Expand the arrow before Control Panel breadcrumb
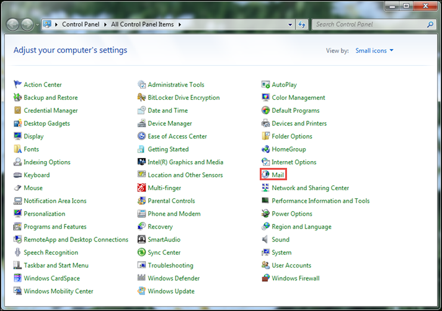Image resolution: width=442 pixels, height=311 pixels. (x=56, y=25)
